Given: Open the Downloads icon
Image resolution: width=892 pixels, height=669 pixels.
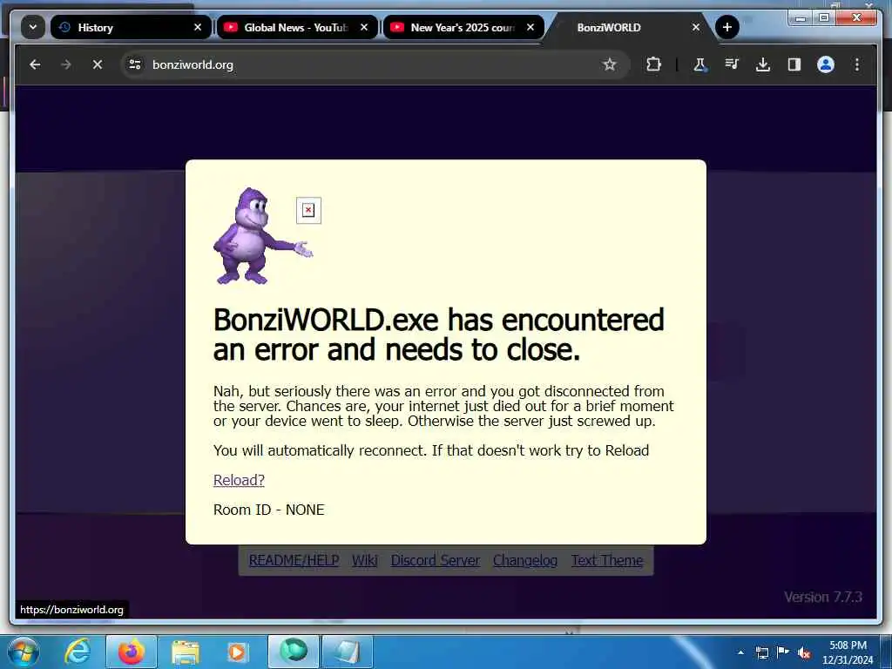Looking at the screenshot, I should pos(763,64).
